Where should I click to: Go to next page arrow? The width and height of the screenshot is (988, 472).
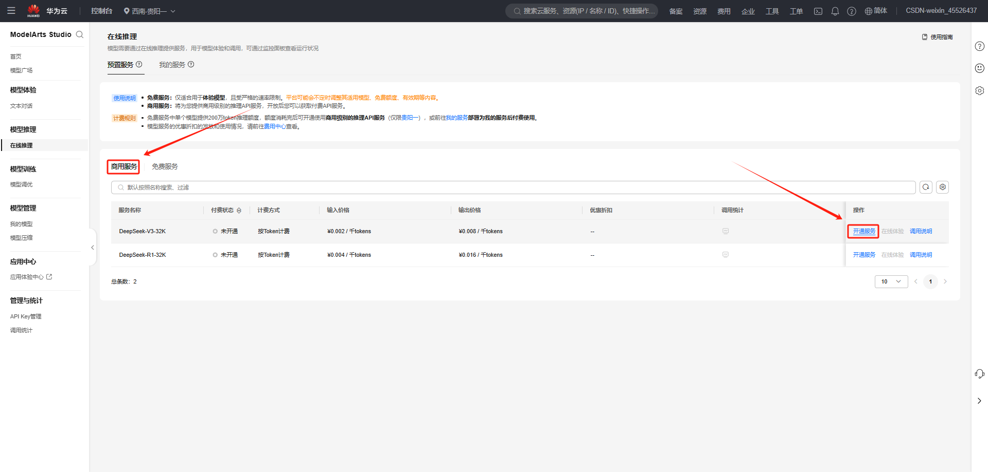[945, 281]
